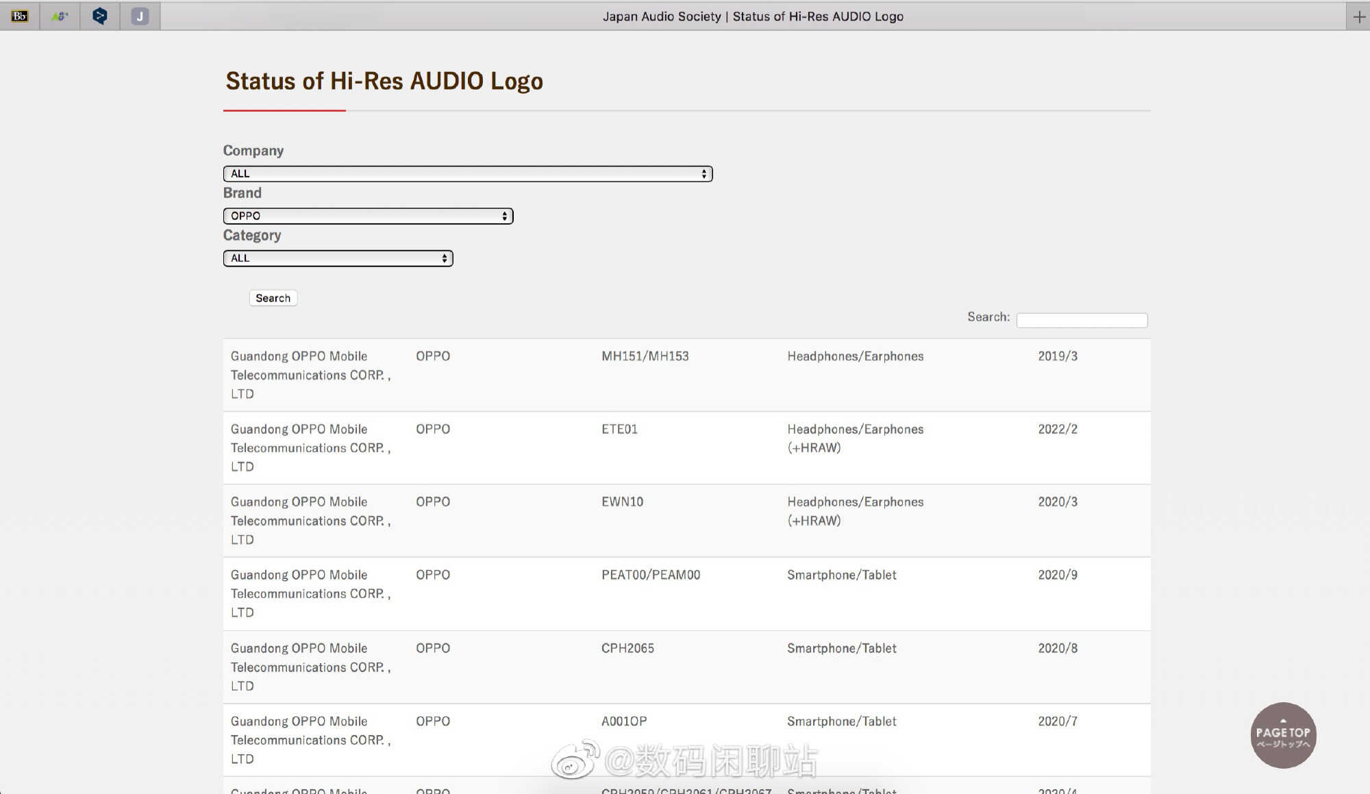
Task: Click the Search button to filter results
Action: (x=273, y=297)
